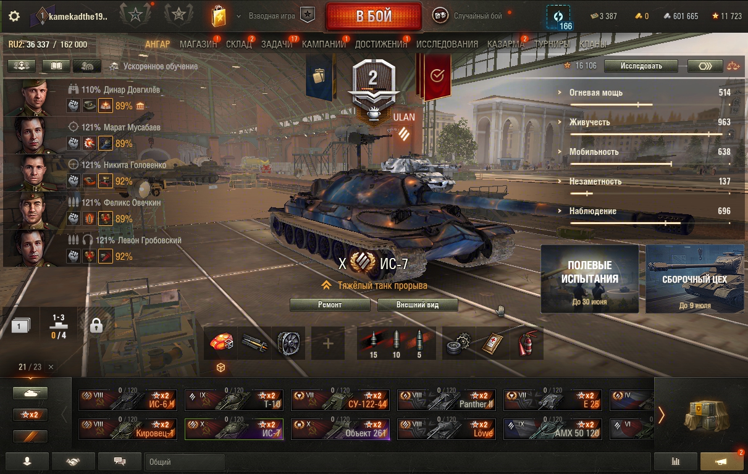The width and height of the screenshot is (748, 474).
Task: Expand carousel with right orange arrow
Action: pyautogui.click(x=662, y=415)
